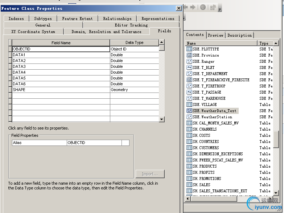Click the info toolbar icon

coord(203,7)
